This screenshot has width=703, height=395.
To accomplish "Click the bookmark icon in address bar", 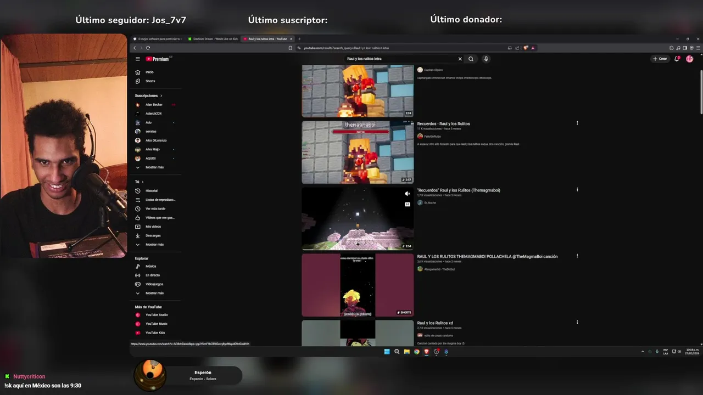I will (x=290, y=48).
